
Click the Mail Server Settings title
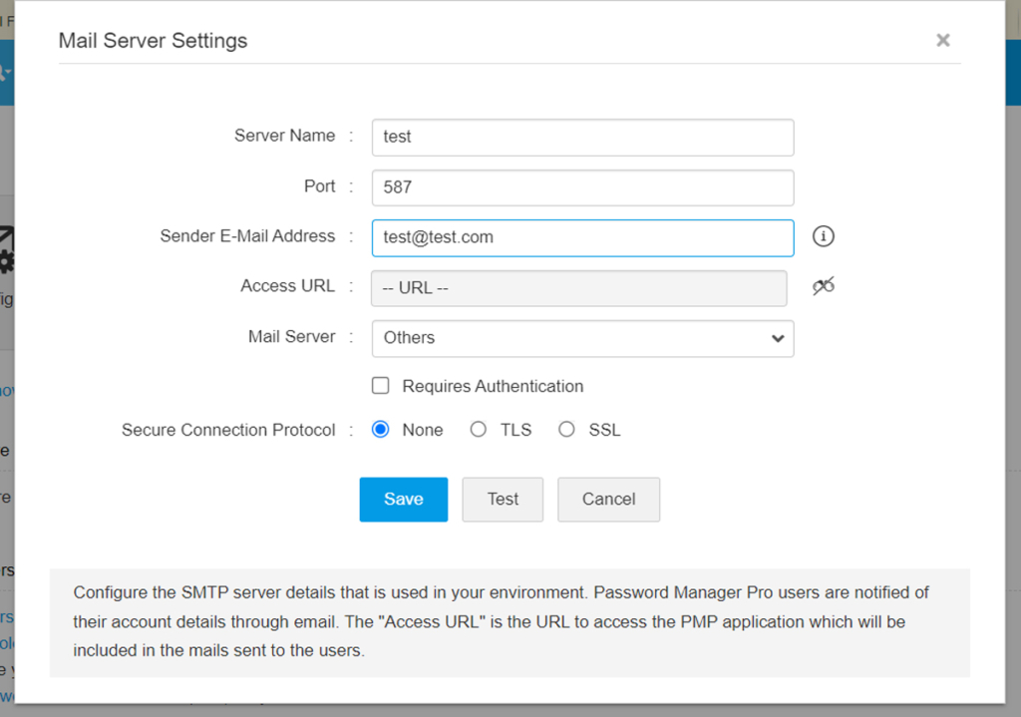(x=153, y=40)
